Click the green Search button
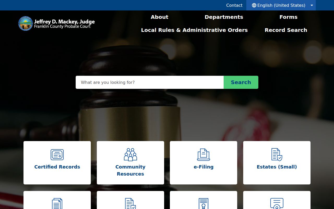Viewport: 334px width, 209px height. pos(241,82)
